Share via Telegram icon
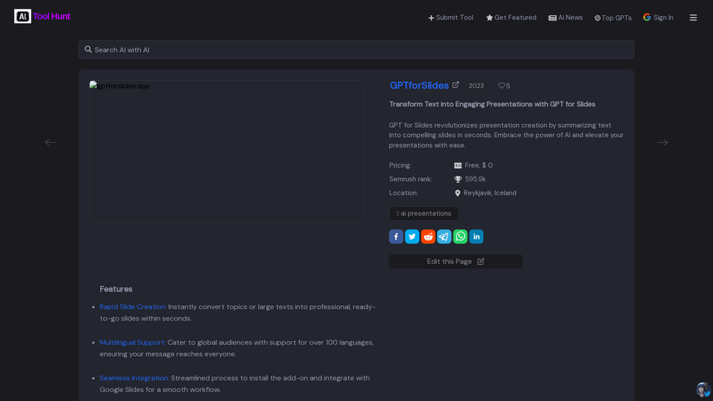This screenshot has height=401, width=713. pyautogui.click(x=444, y=237)
